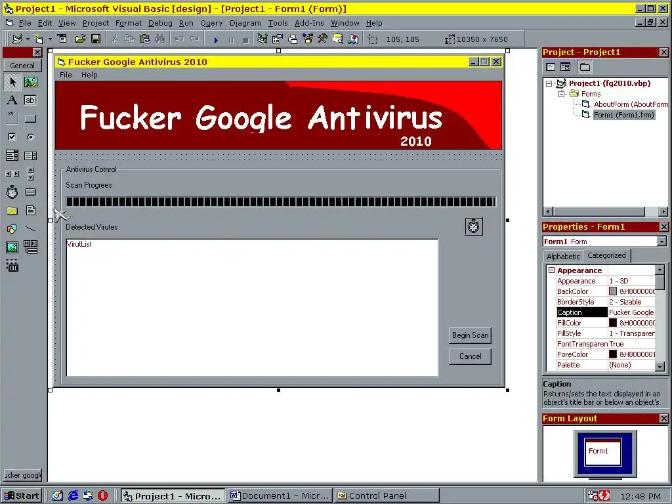Screen dimensions: 672x504
Task: Select the DirListBox folder tool
Action: pos(12,211)
